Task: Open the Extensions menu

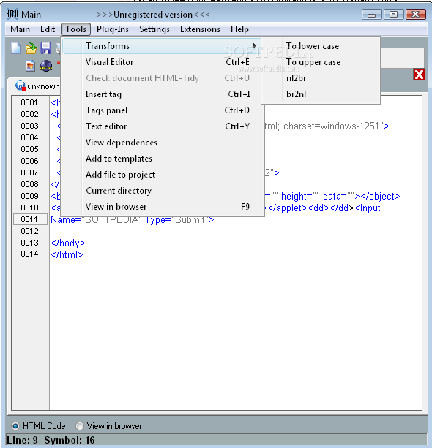Action: click(200, 29)
